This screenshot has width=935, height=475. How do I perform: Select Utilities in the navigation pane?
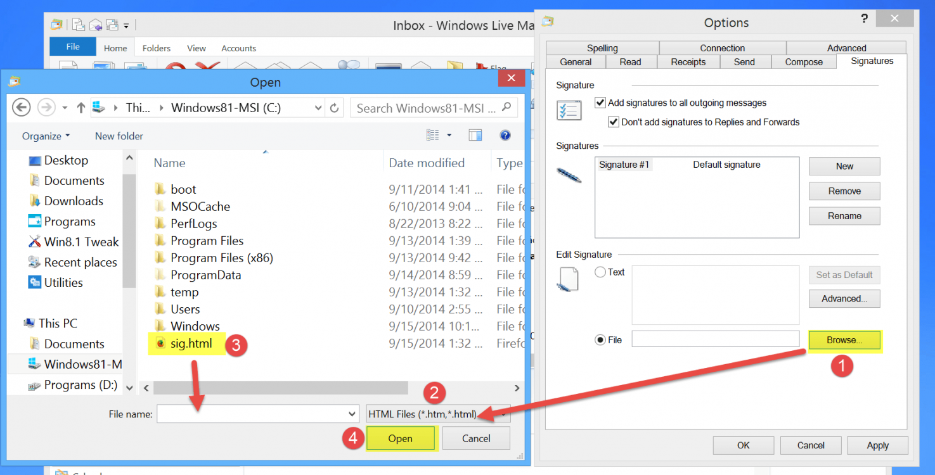click(56, 282)
